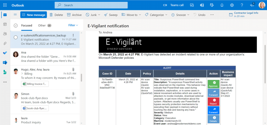The height and width of the screenshot is (125, 267).
Task: Open the To Do checkmark sidebar icon
Action: coord(5,53)
